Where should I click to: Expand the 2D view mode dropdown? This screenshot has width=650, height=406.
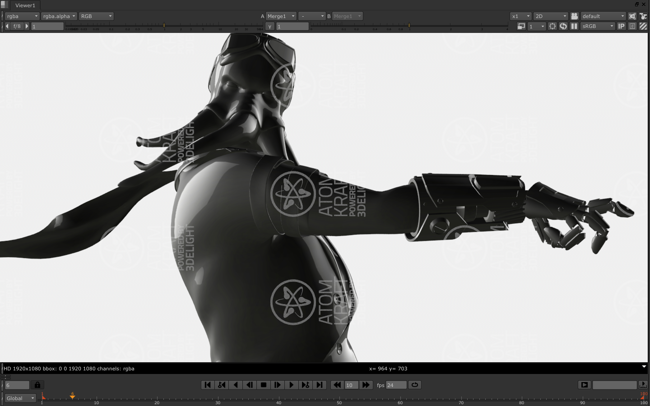click(550, 16)
